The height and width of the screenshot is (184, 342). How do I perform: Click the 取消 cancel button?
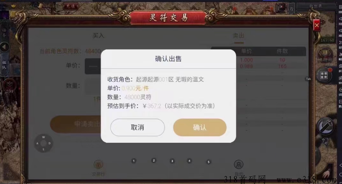pyautogui.click(x=137, y=128)
